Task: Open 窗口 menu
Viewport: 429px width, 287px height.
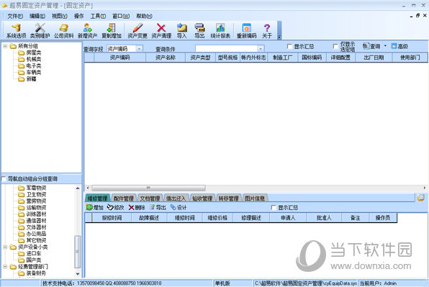Action: point(121,17)
